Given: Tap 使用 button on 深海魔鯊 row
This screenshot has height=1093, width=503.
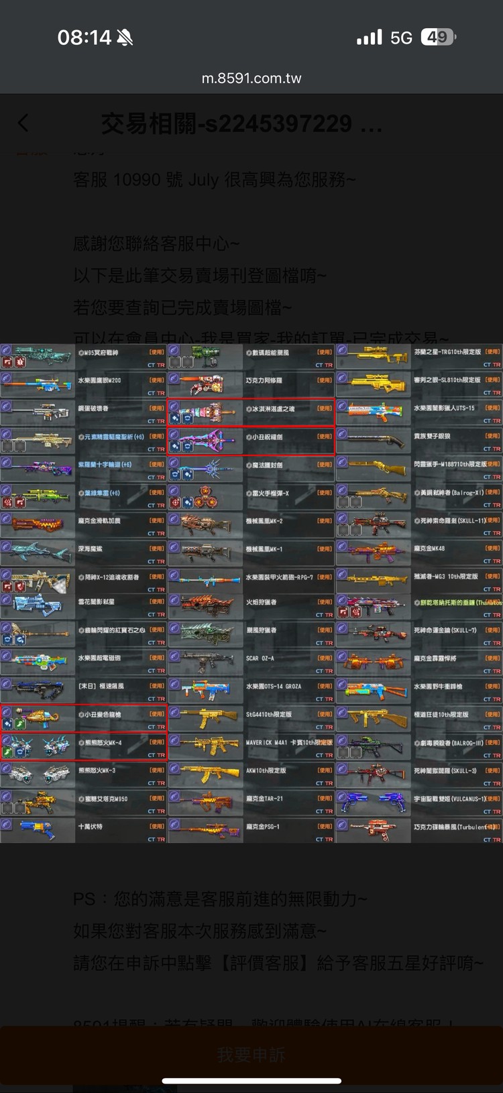Looking at the screenshot, I should [156, 549].
